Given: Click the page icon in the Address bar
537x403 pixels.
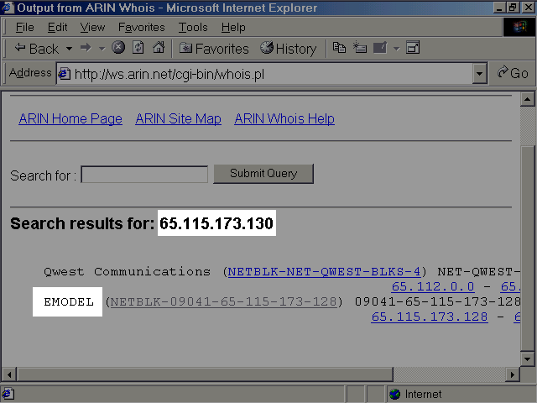Looking at the screenshot, I should tap(65, 74).
